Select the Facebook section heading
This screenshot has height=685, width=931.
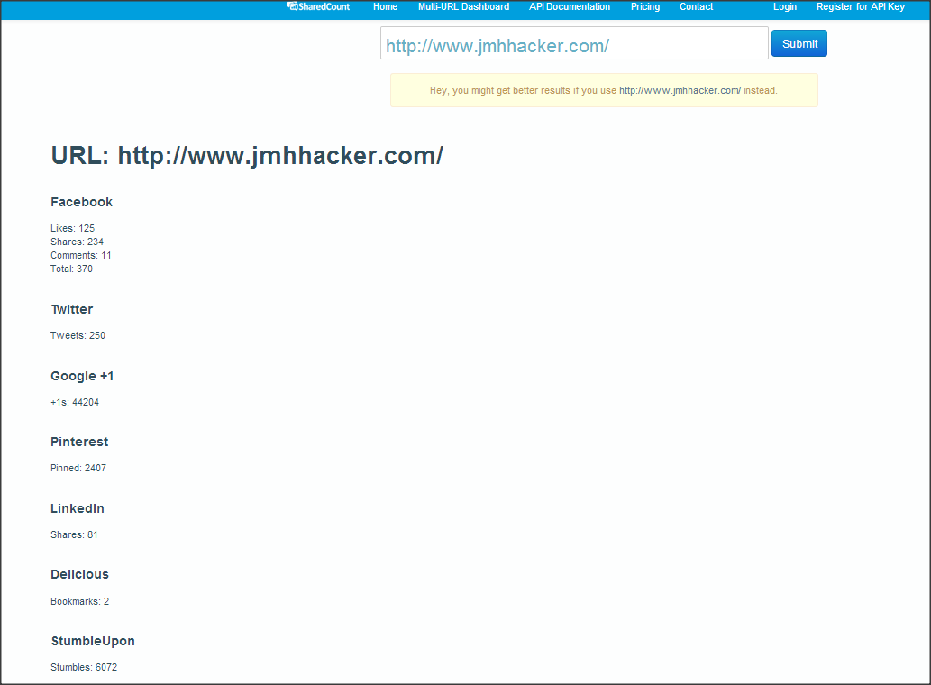point(81,202)
